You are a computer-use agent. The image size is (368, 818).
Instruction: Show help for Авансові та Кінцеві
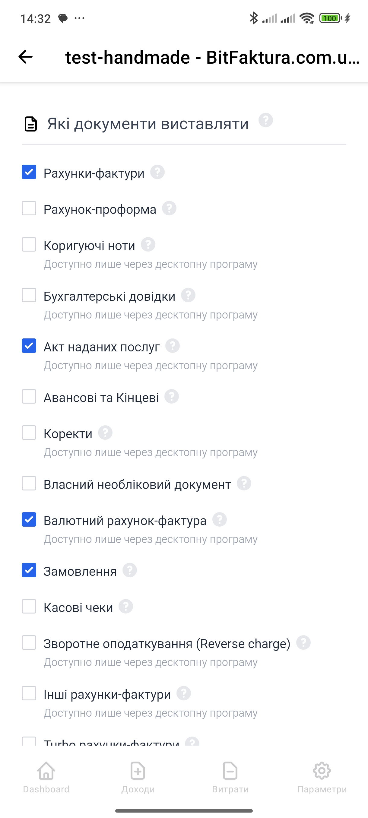(x=171, y=397)
